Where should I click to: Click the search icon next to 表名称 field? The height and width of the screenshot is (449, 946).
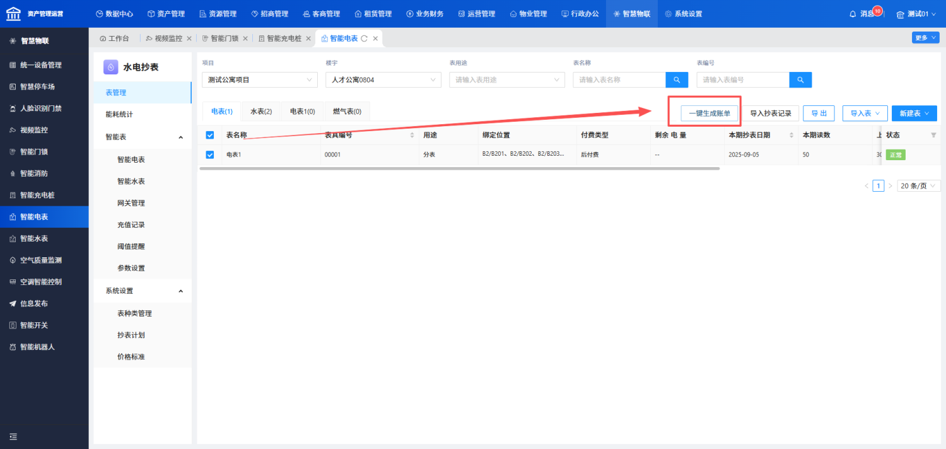(x=677, y=80)
